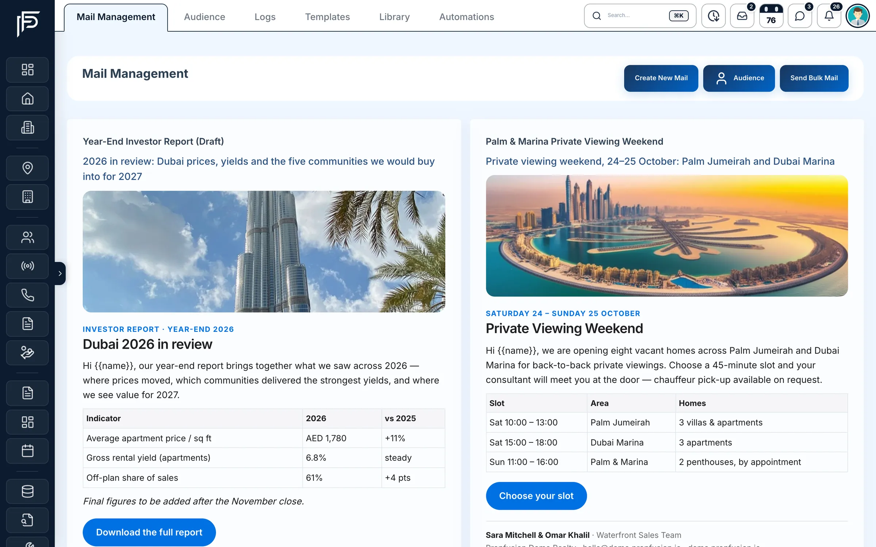This screenshot has height=547, width=876.
Task: Open the handshake deals icon in sidebar
Action: (x=27, y=353)
